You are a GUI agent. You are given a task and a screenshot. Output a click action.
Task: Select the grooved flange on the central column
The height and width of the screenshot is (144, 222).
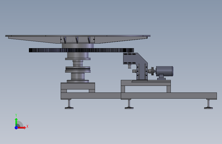point(78,69)
